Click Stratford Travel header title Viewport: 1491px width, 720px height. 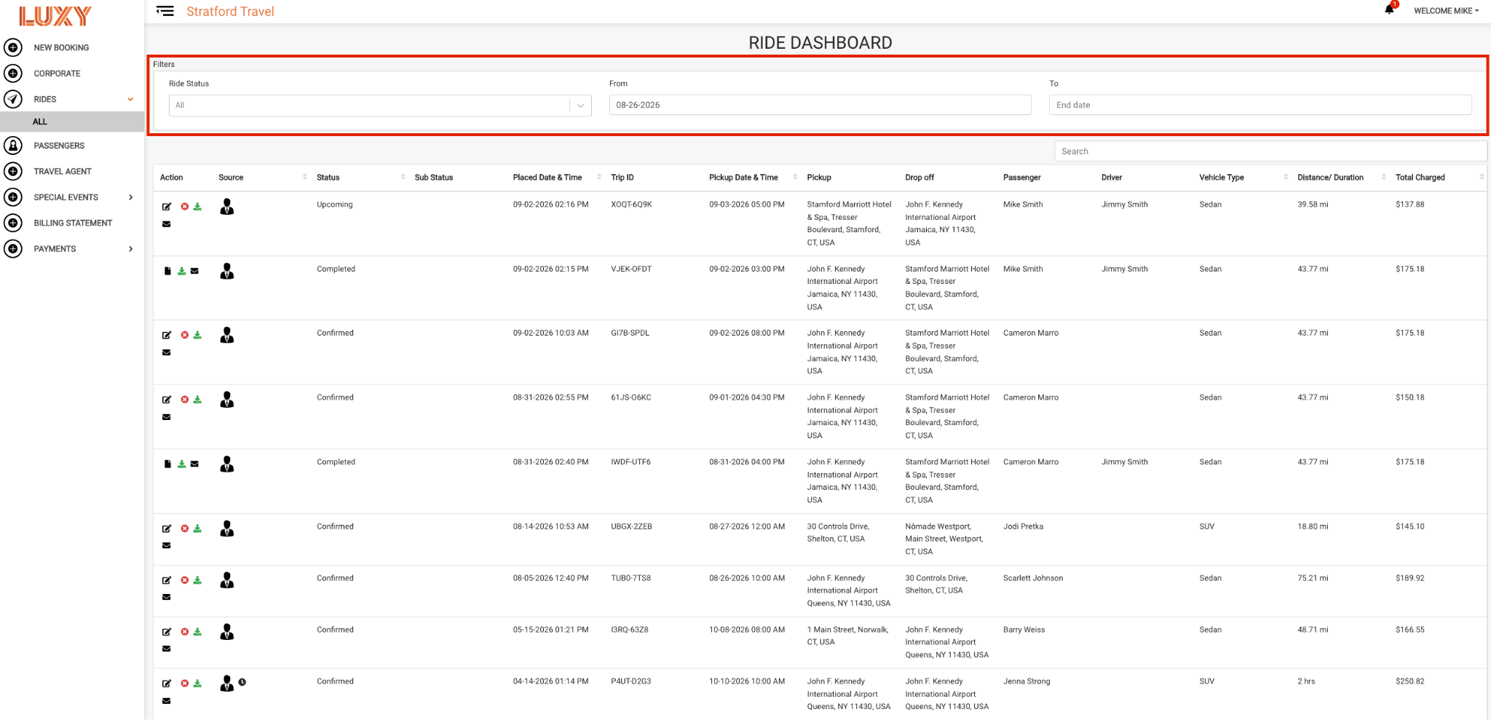pos(230,12)
